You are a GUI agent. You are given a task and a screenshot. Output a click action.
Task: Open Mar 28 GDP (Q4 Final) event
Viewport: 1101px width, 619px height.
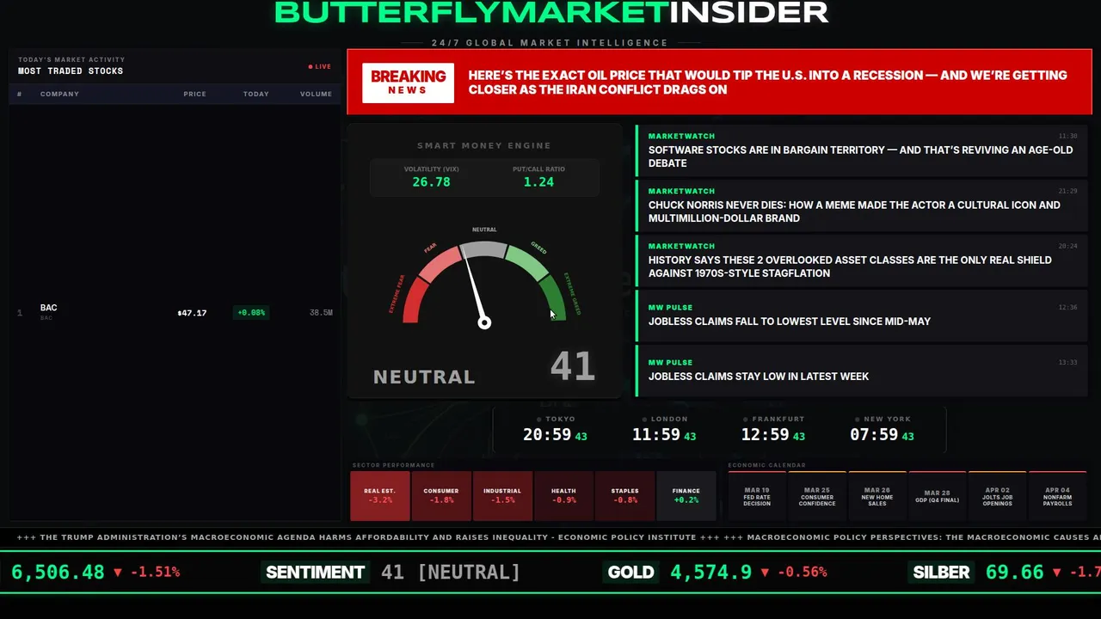tap(938, 496)
